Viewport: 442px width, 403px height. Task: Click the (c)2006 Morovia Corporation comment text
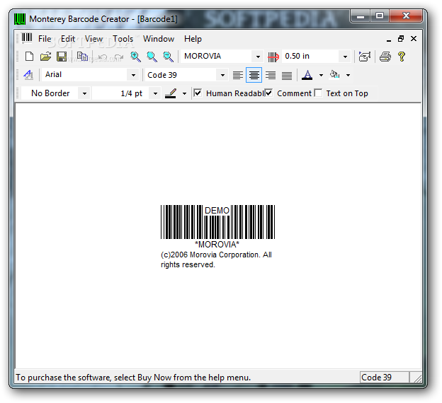coord(216,259)
